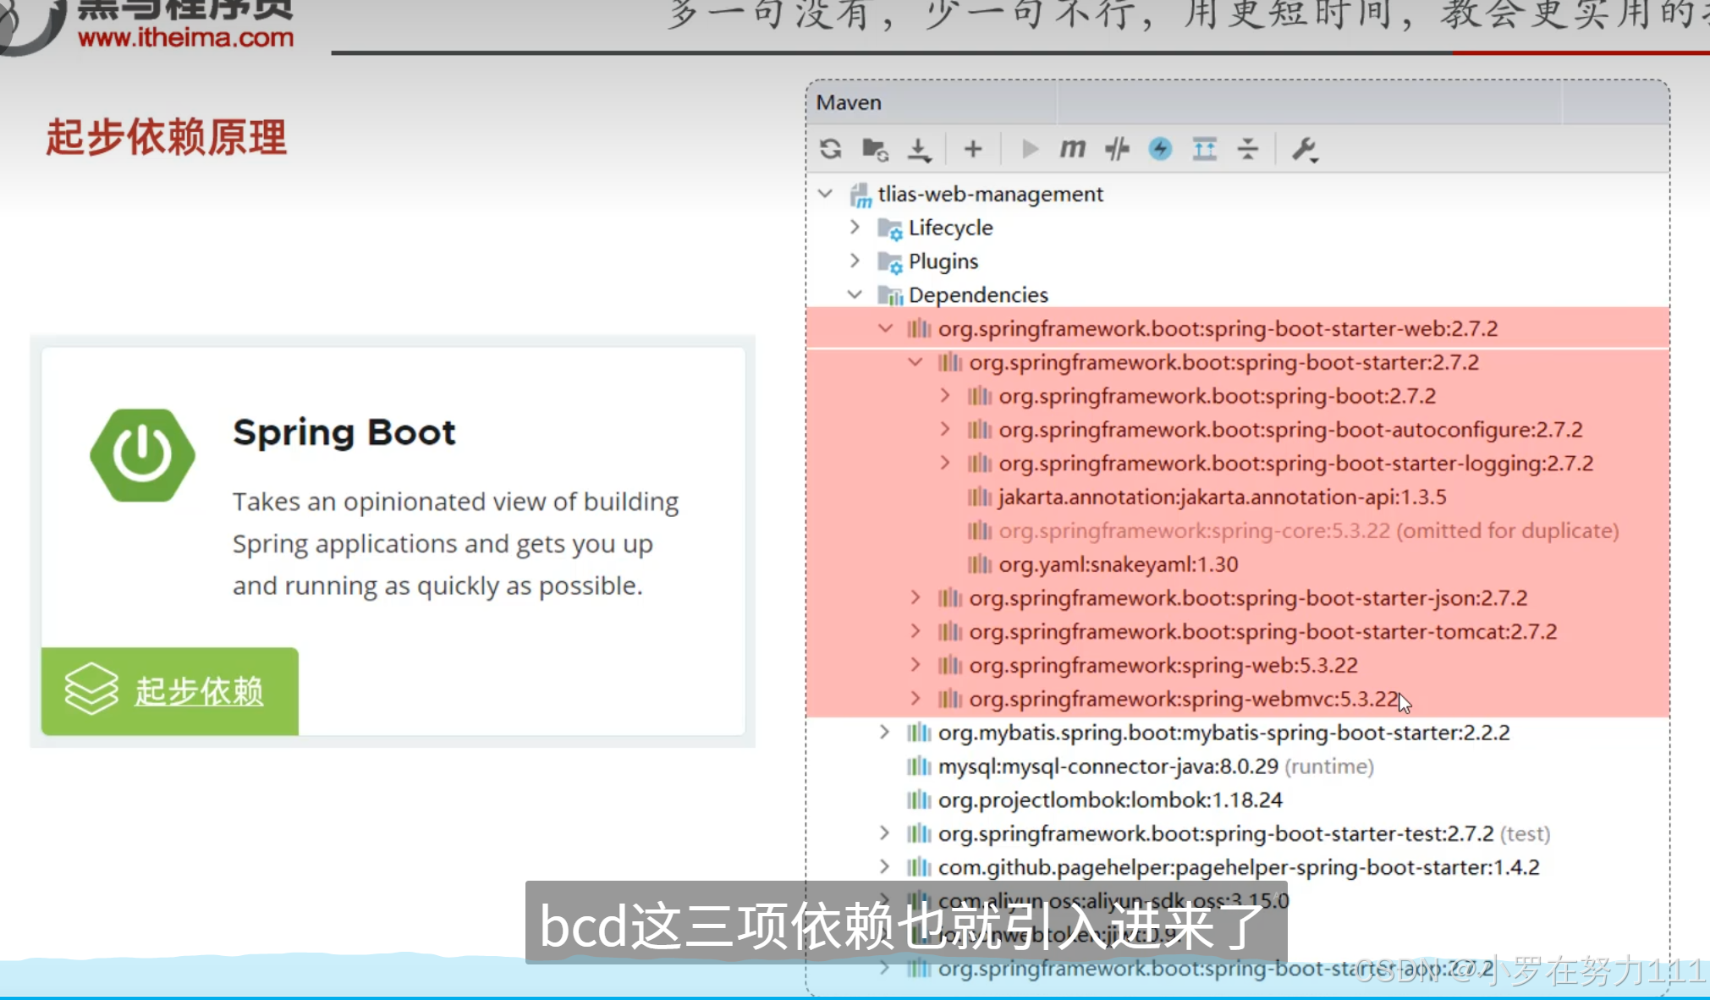1710x1000 pixels.
Task: Click the Run Maven Build play icon
Action: pos(1030,149)
